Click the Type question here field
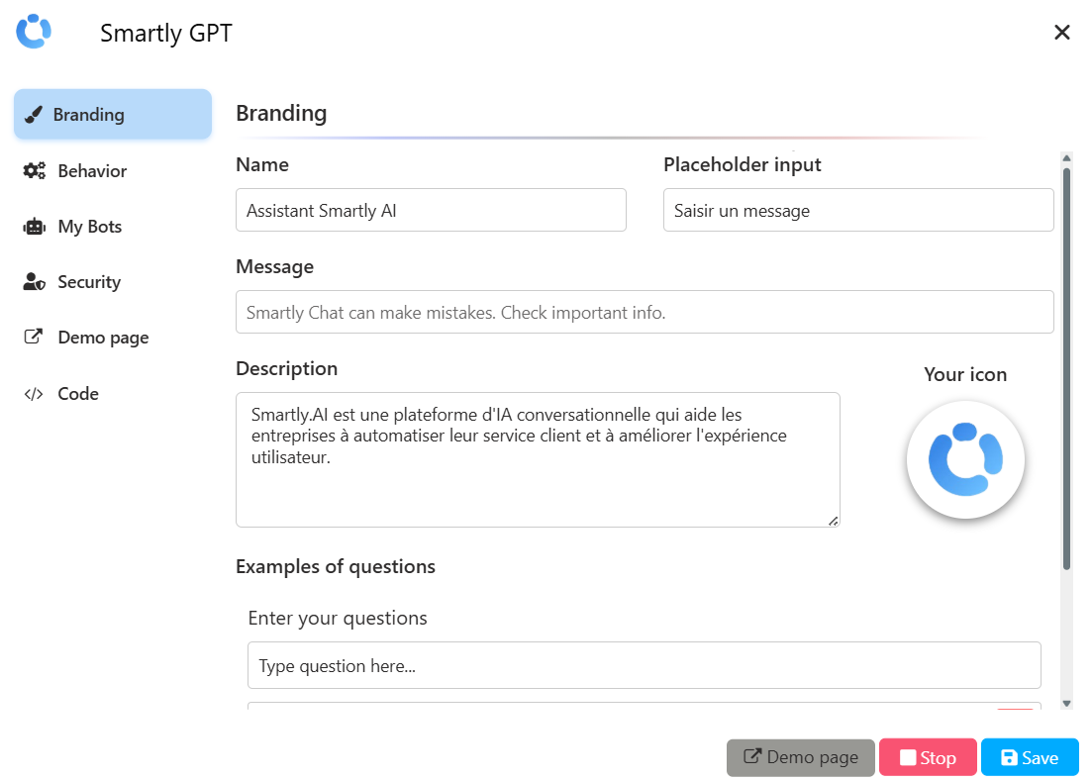 (x=645, y=666)
